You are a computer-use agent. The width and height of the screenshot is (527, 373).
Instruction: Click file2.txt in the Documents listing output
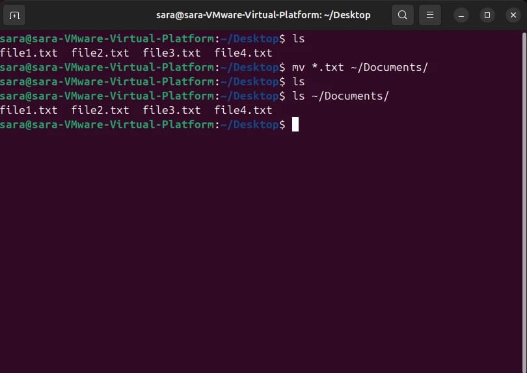[x=100, y=110]
